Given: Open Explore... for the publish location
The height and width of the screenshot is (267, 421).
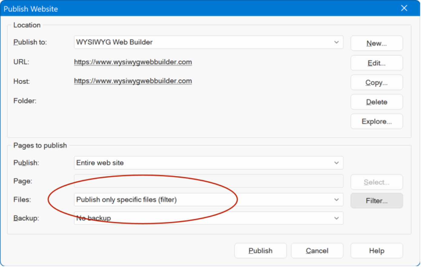Looking at the screenshot, I should click(377, 121).
